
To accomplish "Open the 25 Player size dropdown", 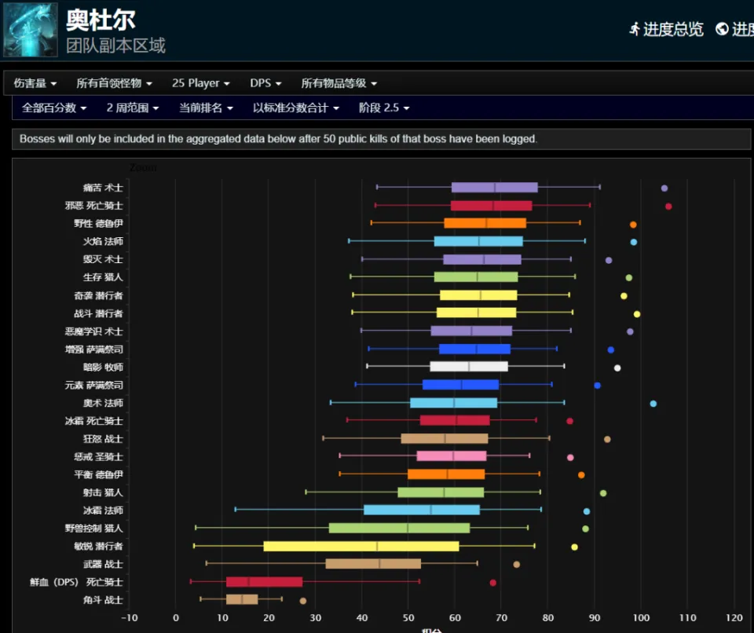I will coord(201,83).
